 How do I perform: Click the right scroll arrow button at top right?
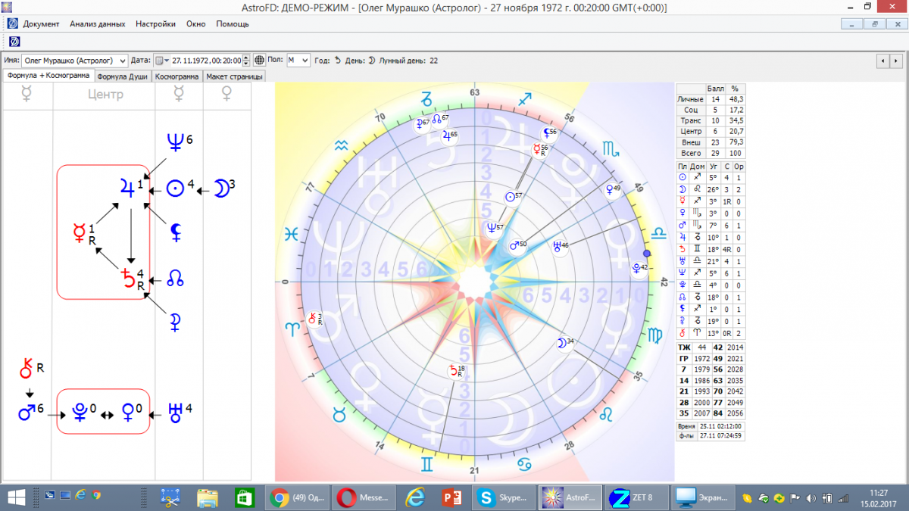pyautogui.click(x=897, y=61)
